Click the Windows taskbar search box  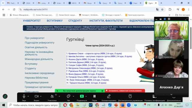(33, 105)
